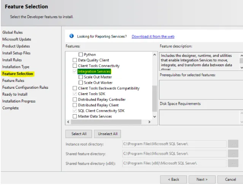Click right arrow of Features horizontal scrollbar
This screenshot has width=243, height=185.
pos(149,122)
